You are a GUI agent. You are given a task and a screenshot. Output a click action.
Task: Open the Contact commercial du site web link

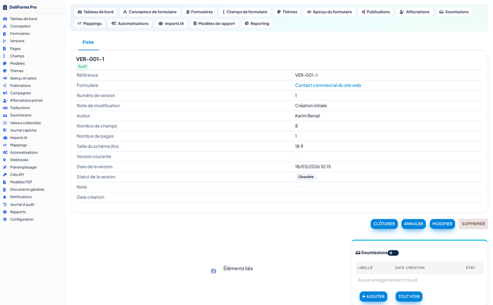(x=328, y=85)
